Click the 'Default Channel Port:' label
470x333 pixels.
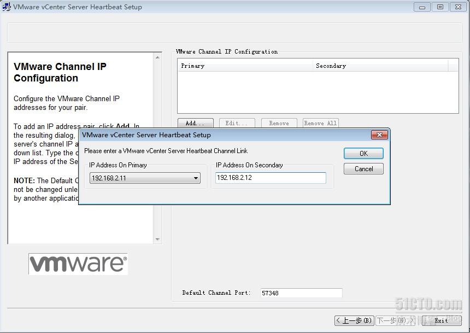(216, 293)
